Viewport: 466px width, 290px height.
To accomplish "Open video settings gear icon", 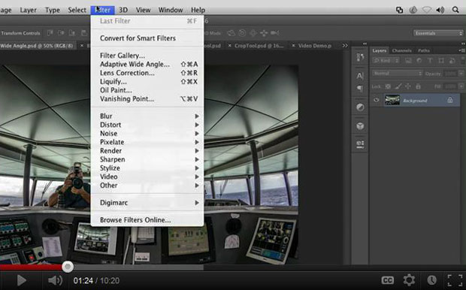I will [409, 280].
